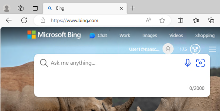Go back with the arrow button

pos(9,20)
